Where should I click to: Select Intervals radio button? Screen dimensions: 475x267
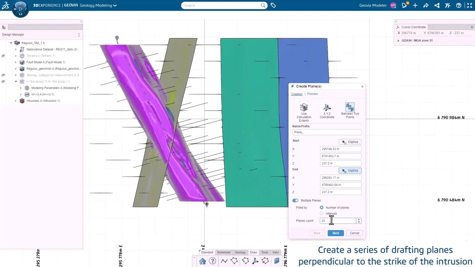pos(322,214)
